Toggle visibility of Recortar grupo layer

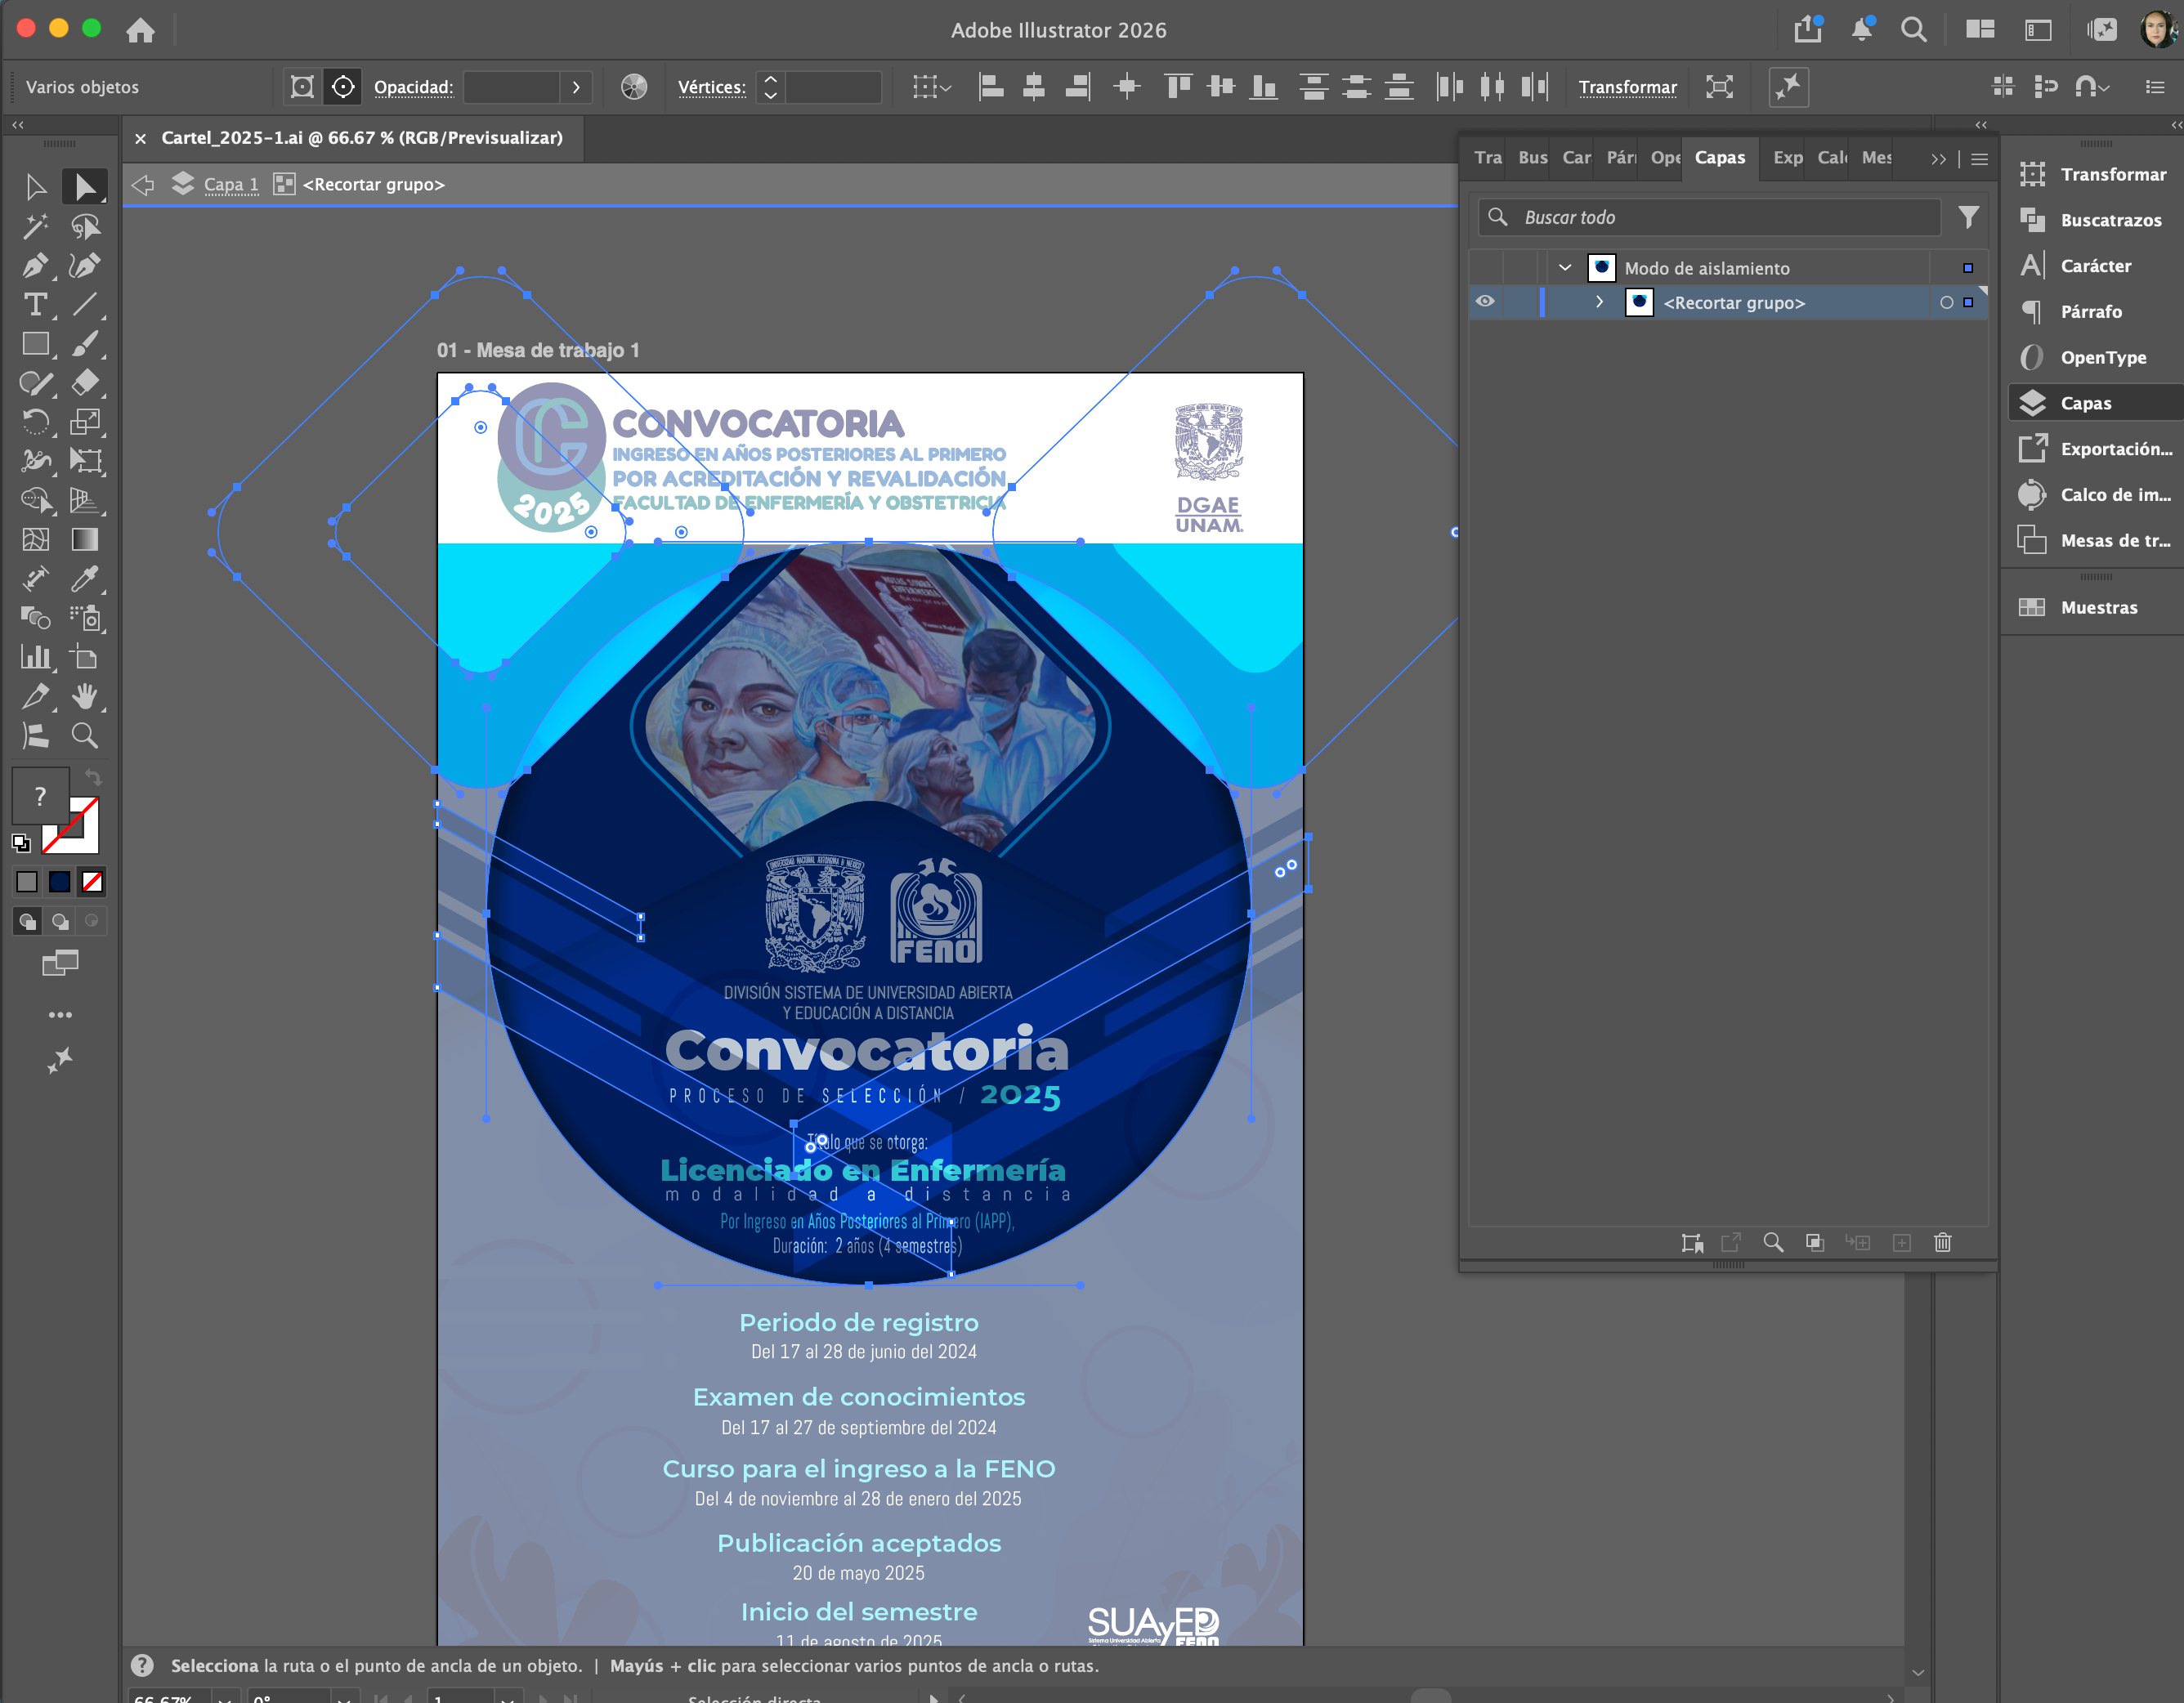pos(1485,302)
